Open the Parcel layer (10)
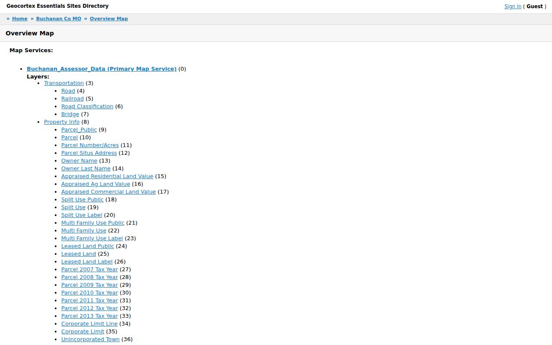The height and width of the screenshot is (345, 552). tap(69, 138)
